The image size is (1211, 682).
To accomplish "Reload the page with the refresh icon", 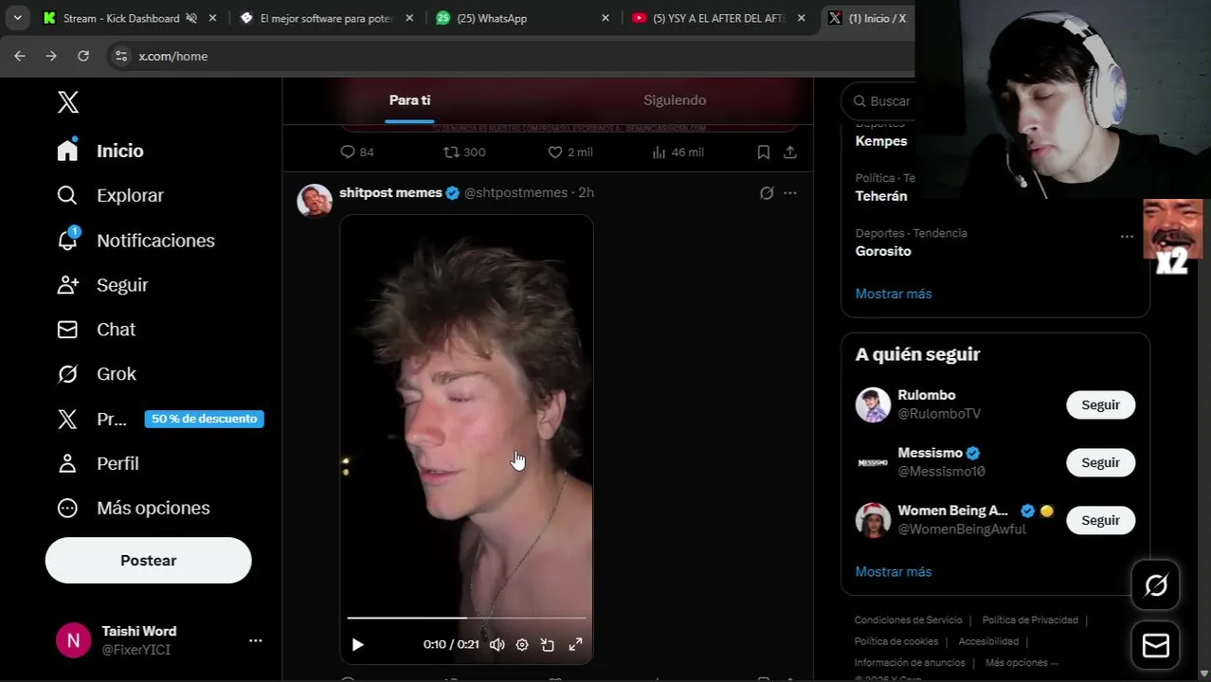I will (x=83, y=56).
